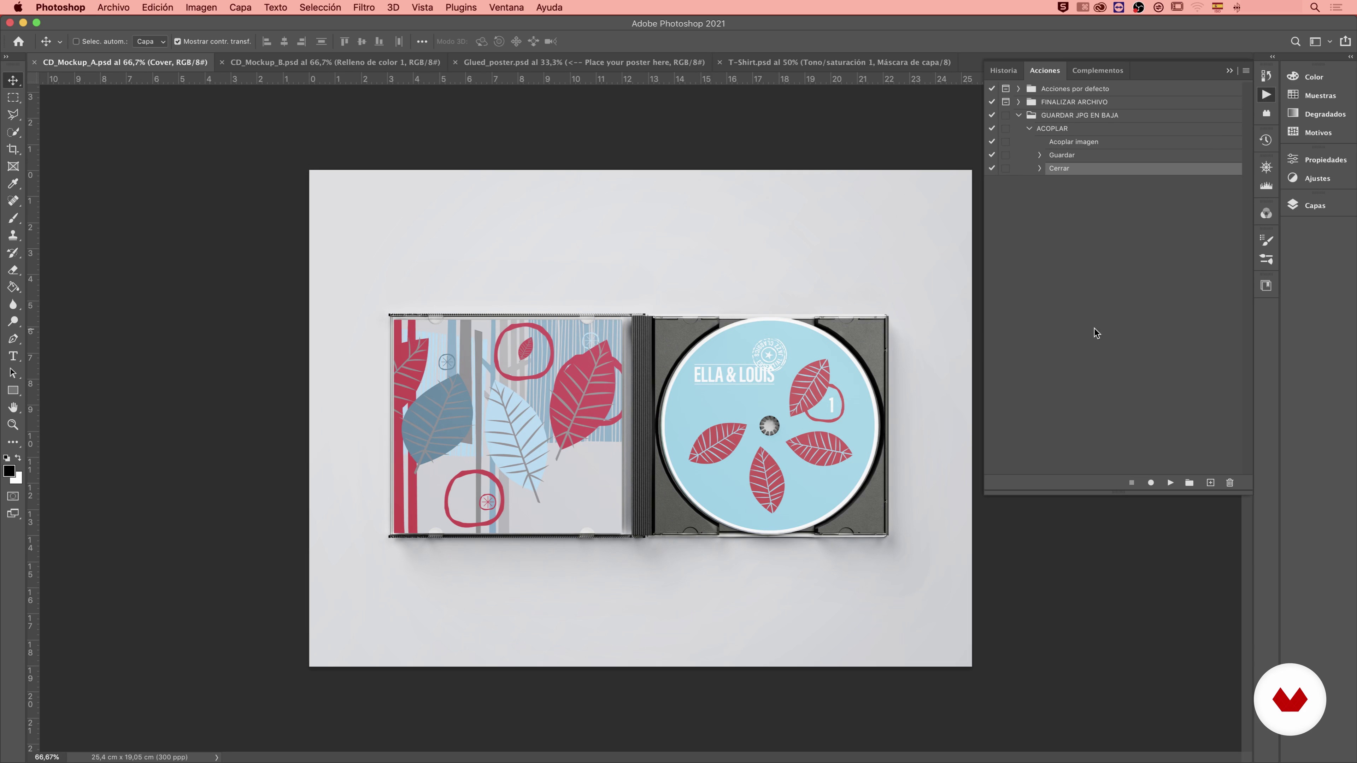Select the Quick Selection tool
1357x763 pixels.
point(13,132)
